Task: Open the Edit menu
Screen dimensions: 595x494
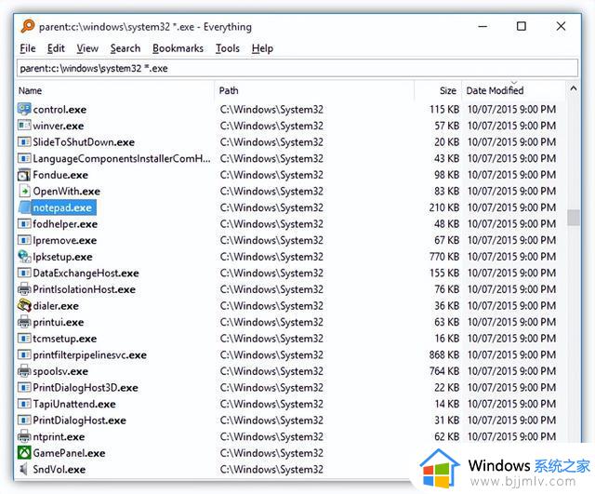Action: coord(56,48)
